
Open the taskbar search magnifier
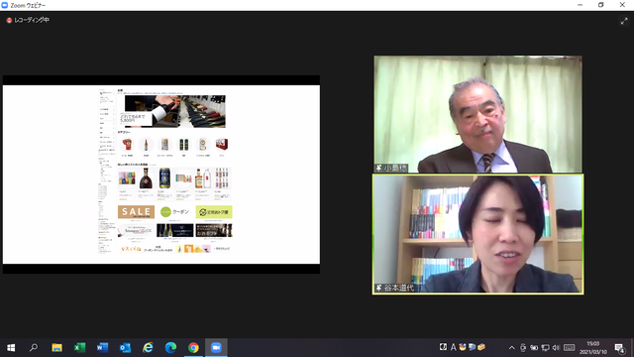(x=34, y=348)
